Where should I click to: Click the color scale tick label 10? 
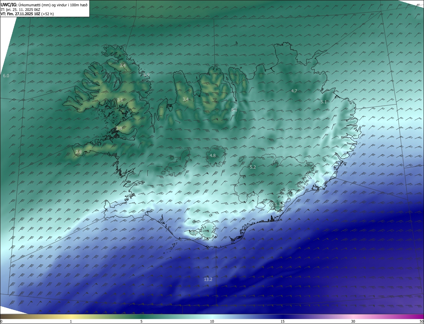212,321
